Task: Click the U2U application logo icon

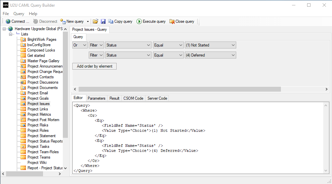Action: pos(5,5)
